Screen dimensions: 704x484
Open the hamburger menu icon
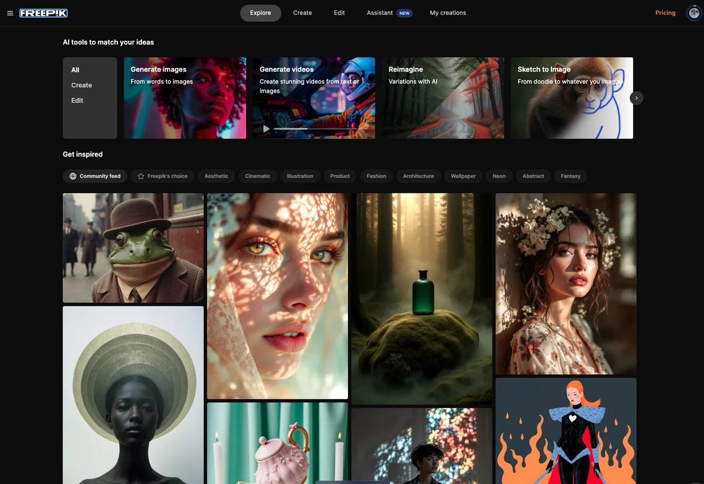(10, 13)
